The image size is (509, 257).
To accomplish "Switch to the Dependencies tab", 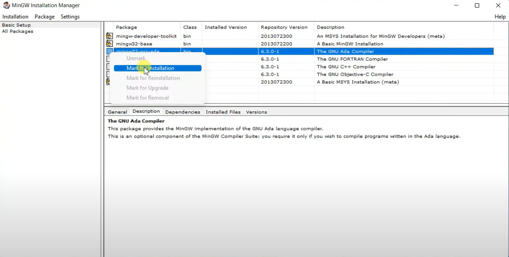I will click(x=182, y=112).
